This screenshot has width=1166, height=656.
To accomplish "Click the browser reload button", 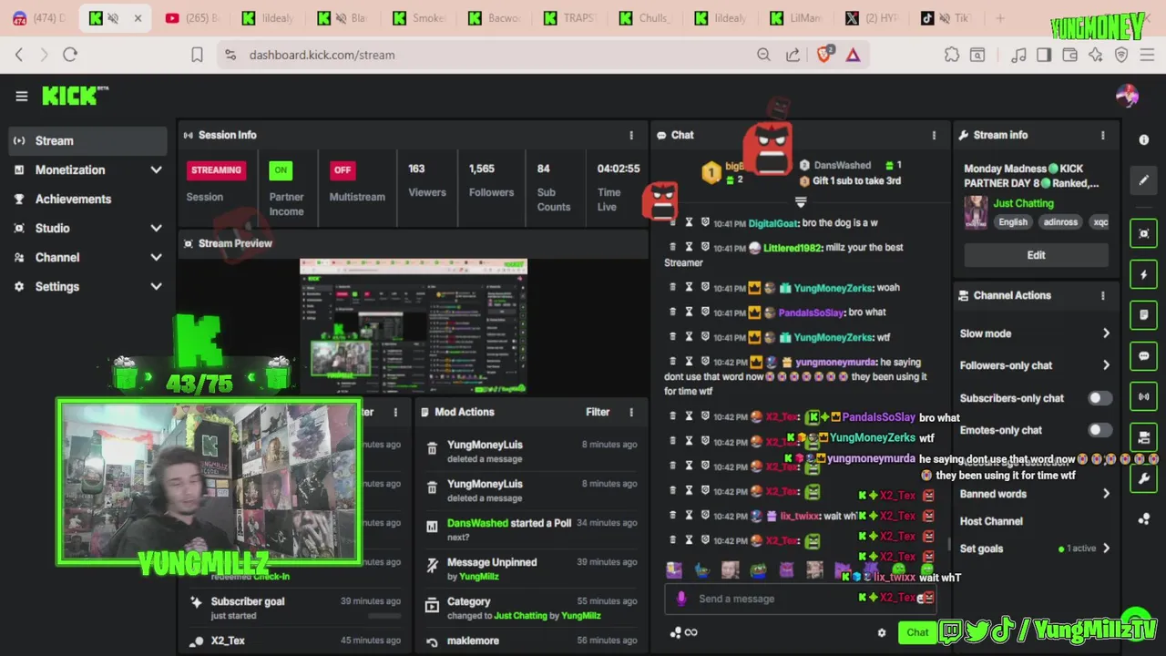I will 70,55.
